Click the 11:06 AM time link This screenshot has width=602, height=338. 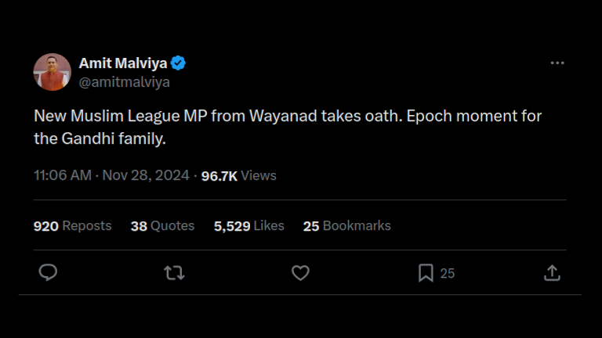point(62,175)
